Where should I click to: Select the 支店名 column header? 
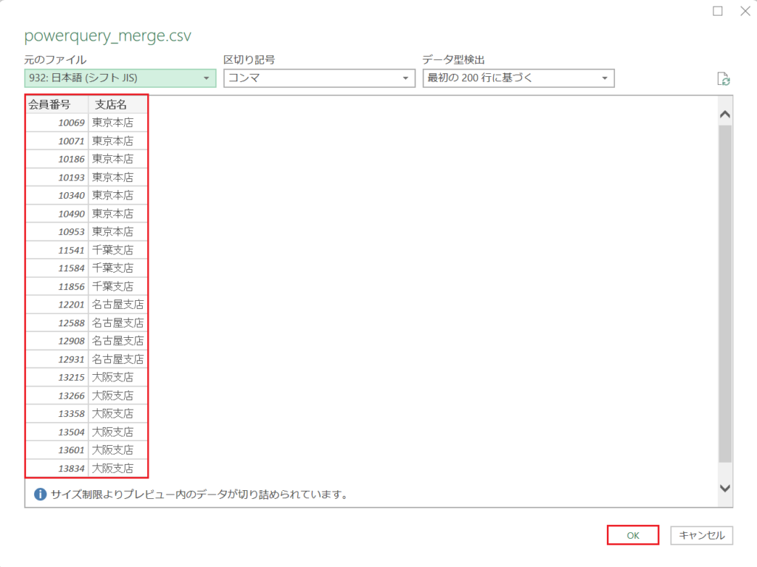(111, 104)
